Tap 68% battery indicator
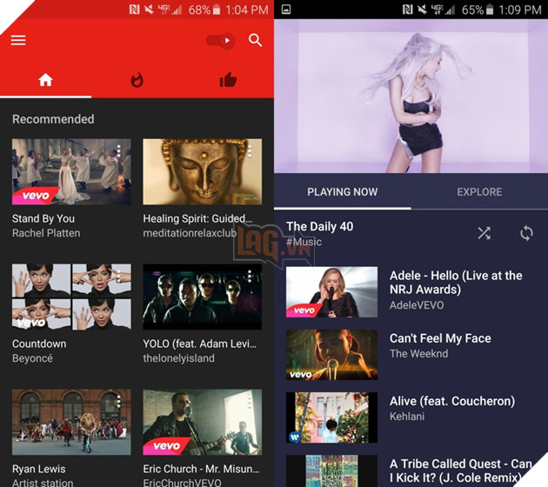 [x=204, y=10]
